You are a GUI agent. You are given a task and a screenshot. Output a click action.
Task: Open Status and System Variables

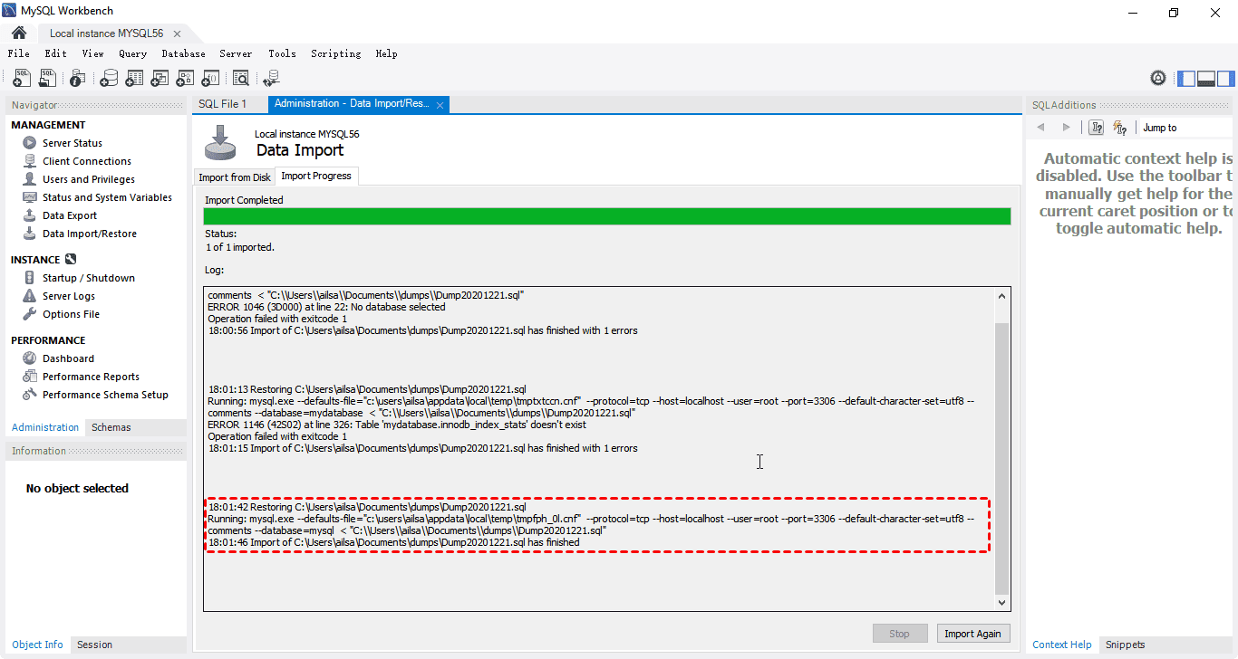107,197
